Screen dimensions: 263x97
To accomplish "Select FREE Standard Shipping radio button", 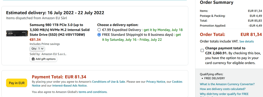I will 99,35.
